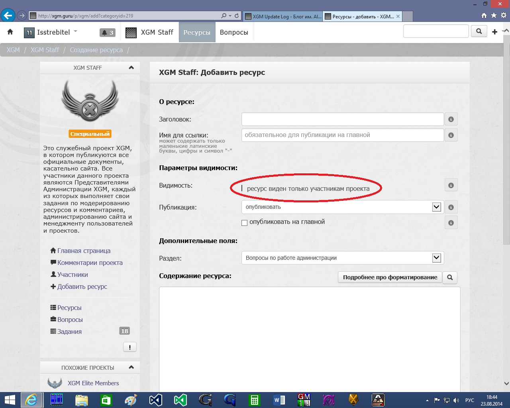The image size is (510, 408).
Task: Click inside the Содержание ресурса text area
Action: (310, 339)
